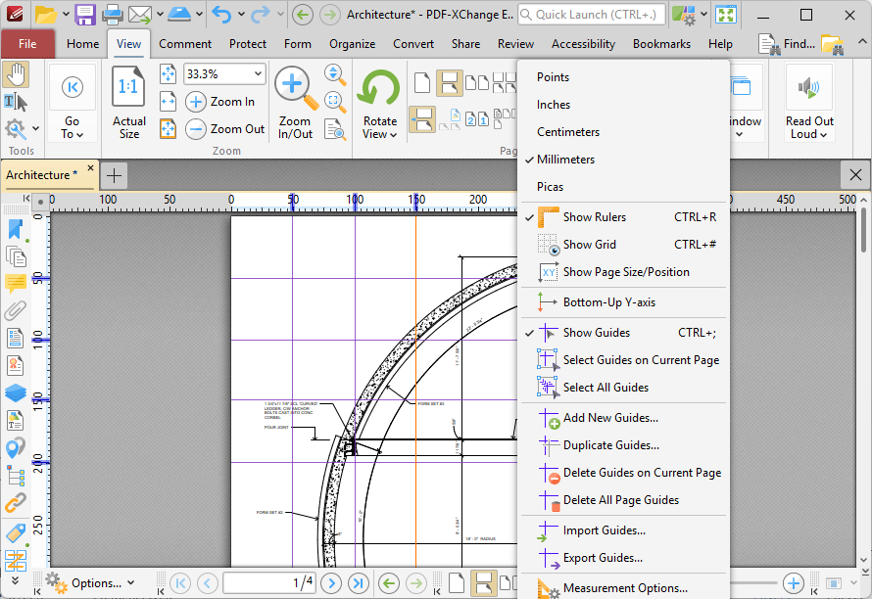This screenshot has width=872, height=599.
Task: Open the Comment ribbon tab
Action: point(185,44)
